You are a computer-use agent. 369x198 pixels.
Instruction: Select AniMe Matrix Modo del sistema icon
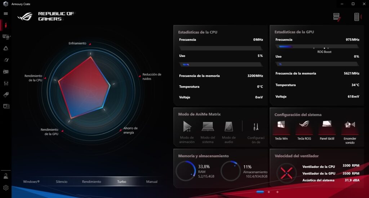tap(208, 127)
